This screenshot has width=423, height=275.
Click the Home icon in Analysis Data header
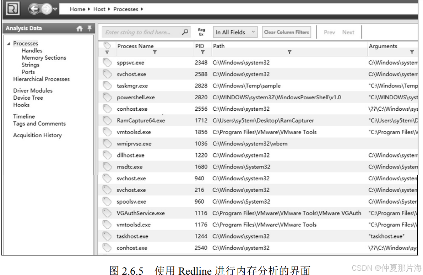tap(79, 28)
